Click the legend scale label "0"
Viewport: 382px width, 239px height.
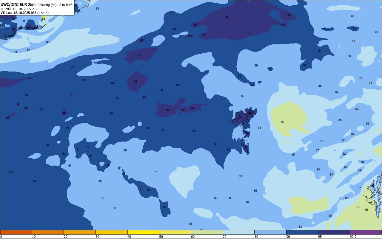click(x=1, y=237)
